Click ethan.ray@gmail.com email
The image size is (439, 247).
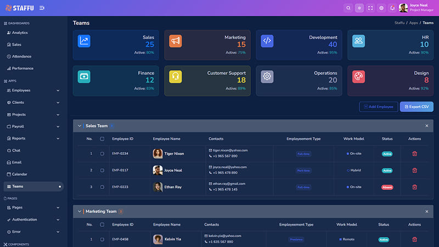[229, 184]
